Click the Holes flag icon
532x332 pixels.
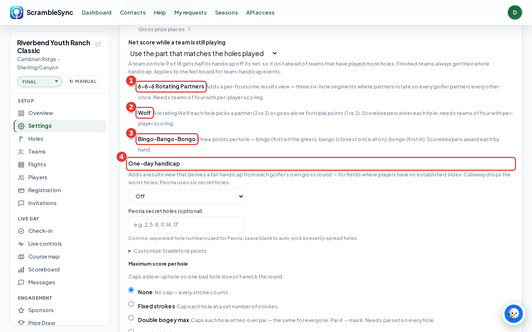21,139
